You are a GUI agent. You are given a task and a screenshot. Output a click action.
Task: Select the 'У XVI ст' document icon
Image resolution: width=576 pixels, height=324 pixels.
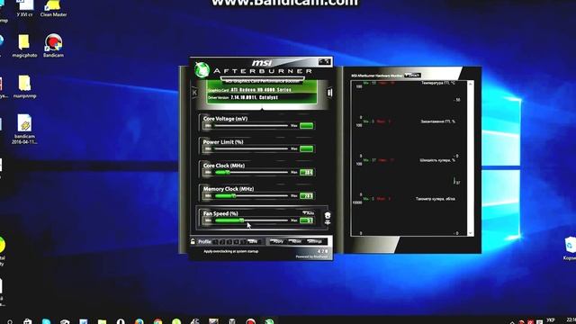tap(25, 9)
